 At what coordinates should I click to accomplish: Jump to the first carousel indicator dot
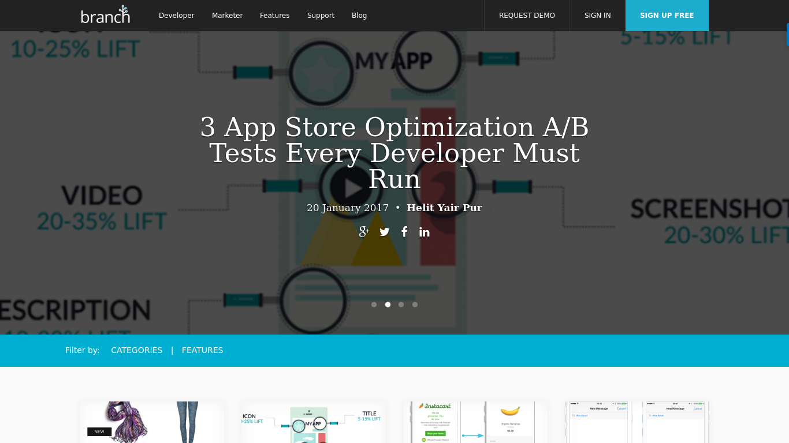374,305
